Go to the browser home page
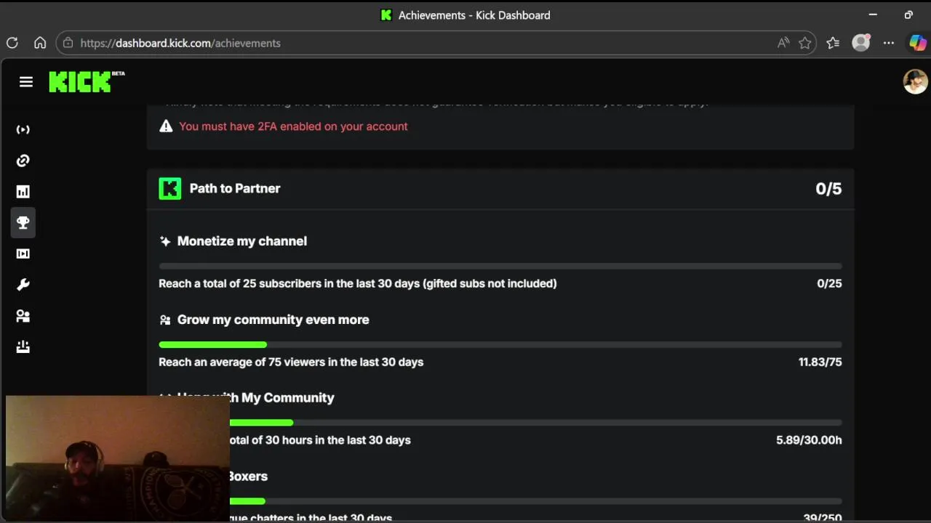Image resolution: width=931 pixels, height=523 pixels. (40, 43)
